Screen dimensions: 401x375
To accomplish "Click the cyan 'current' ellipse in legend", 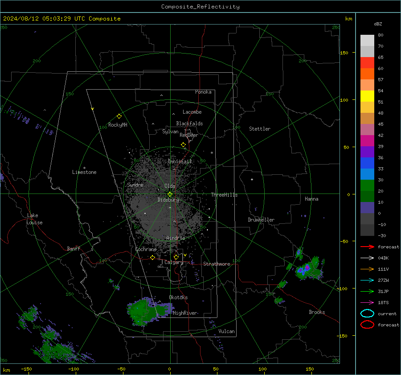I will pos(367,313).
